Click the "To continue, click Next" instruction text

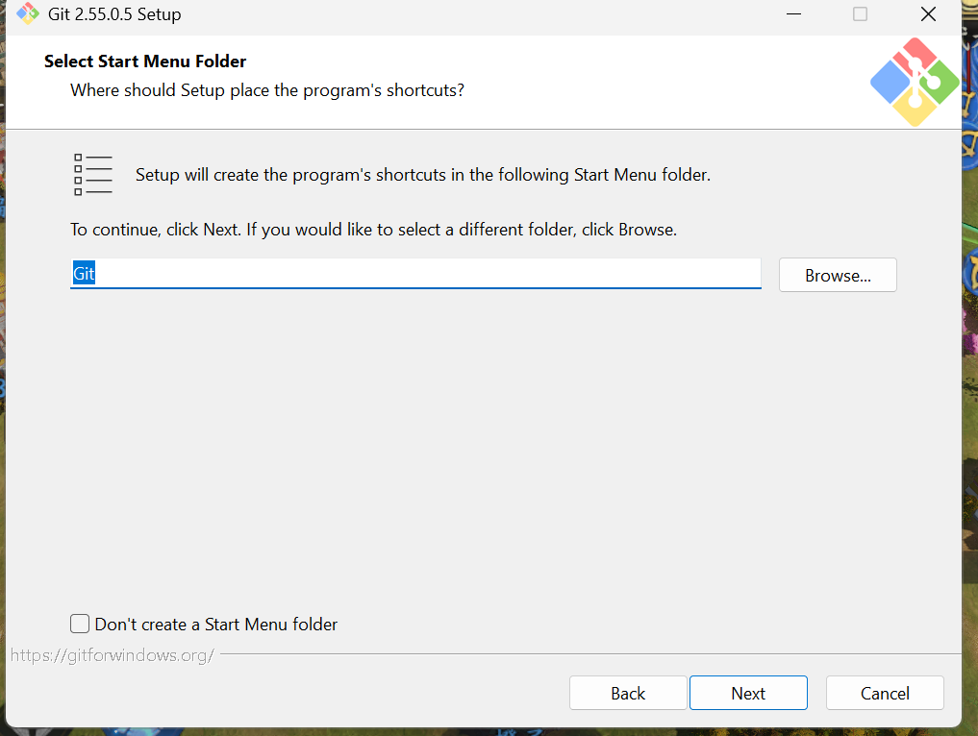(374, 230)
